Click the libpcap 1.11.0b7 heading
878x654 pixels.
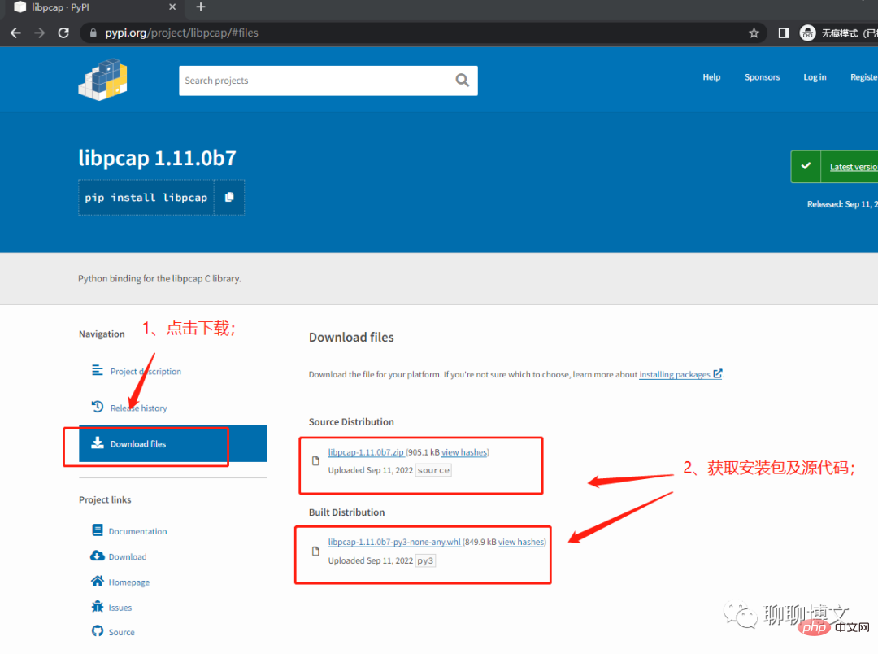158,158
